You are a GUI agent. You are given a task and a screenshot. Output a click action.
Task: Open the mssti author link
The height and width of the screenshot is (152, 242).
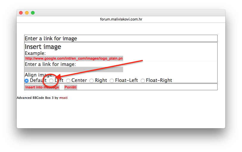pos(63,98)
